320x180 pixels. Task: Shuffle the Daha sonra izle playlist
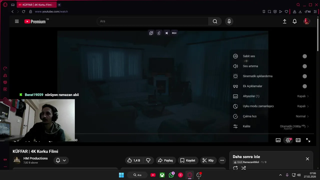[x=243, y=168]
